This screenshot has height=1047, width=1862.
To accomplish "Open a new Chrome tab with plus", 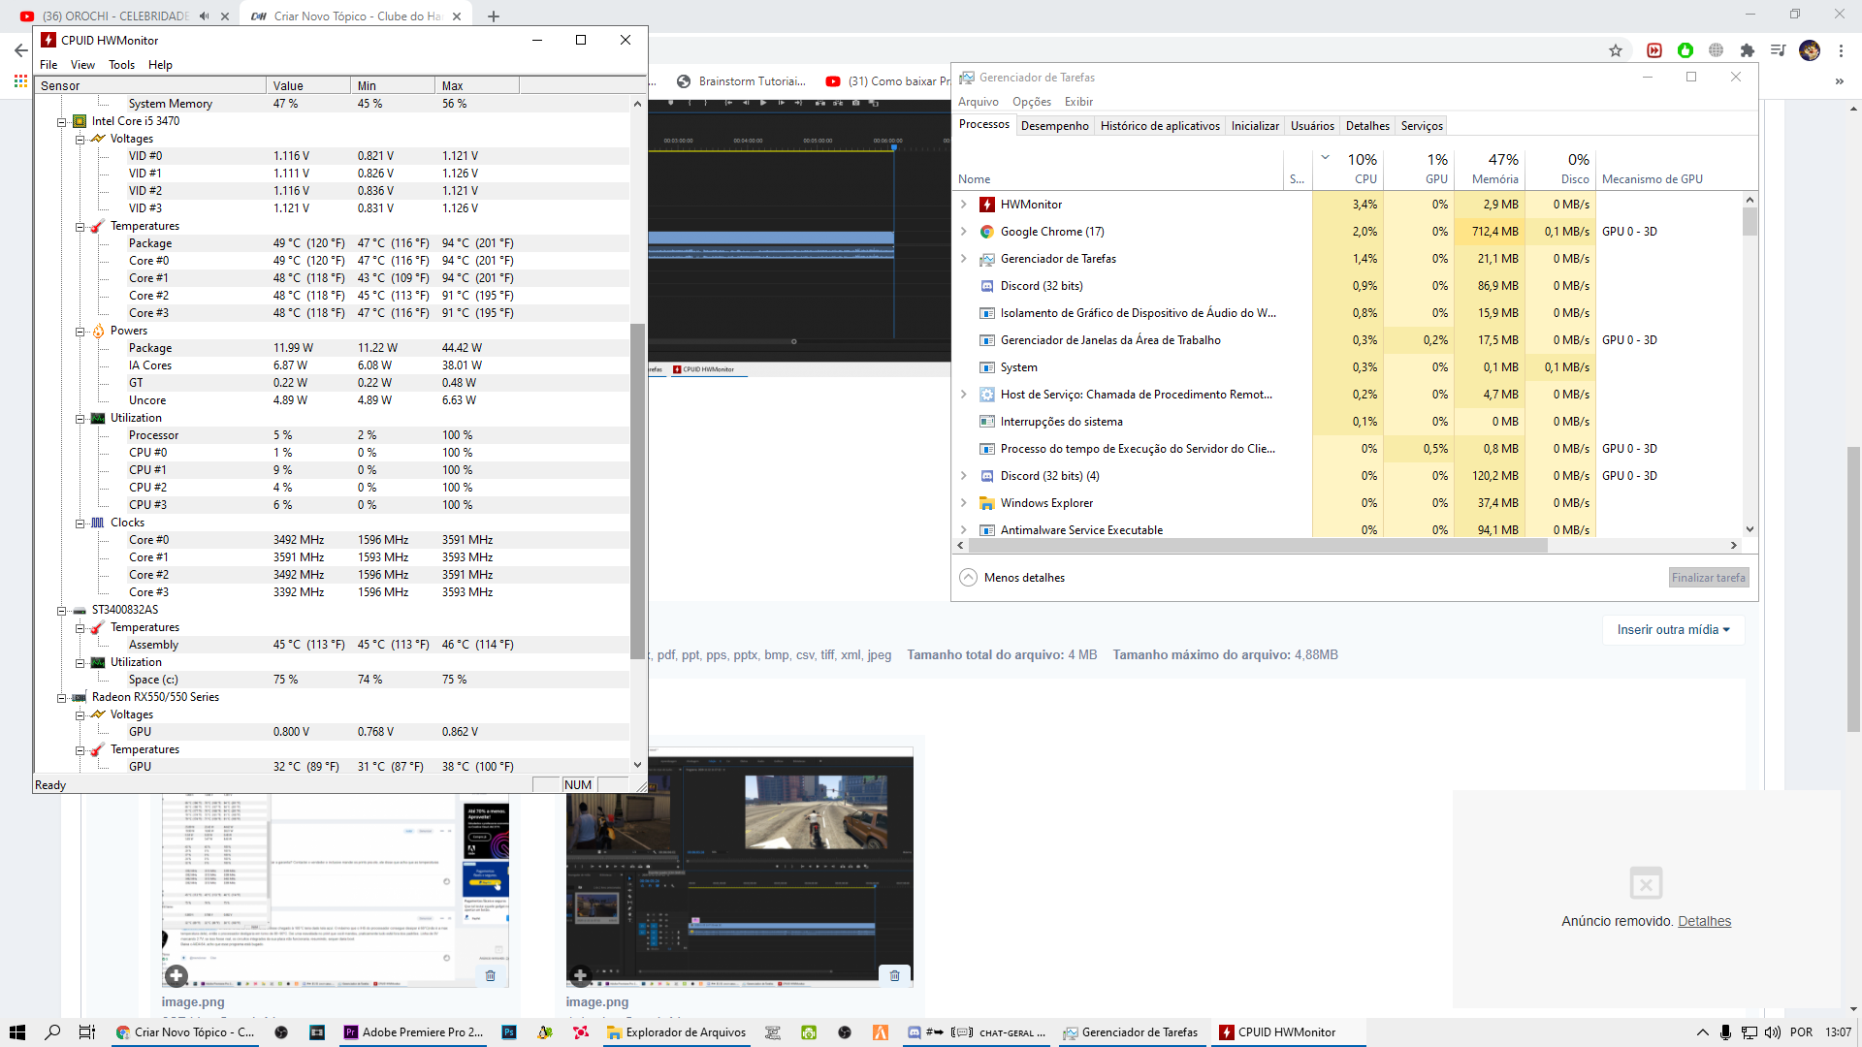I will (x=493, y=16).
